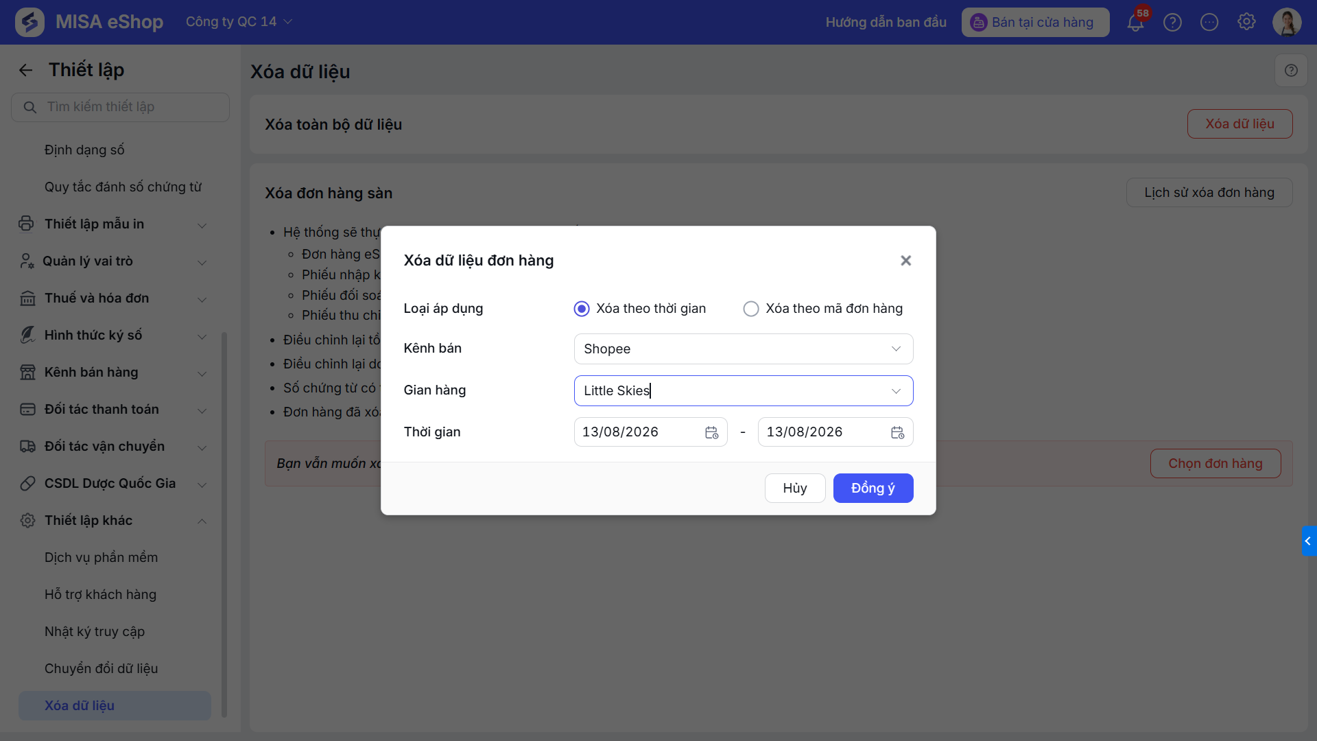Click the help question mark icon in header
This screenshot has width=1317, height=741.
tap(1172, 23)
